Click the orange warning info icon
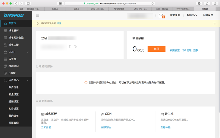Image resolution: width=220 pixels, height=138 pixels. (x=86, y=83)
